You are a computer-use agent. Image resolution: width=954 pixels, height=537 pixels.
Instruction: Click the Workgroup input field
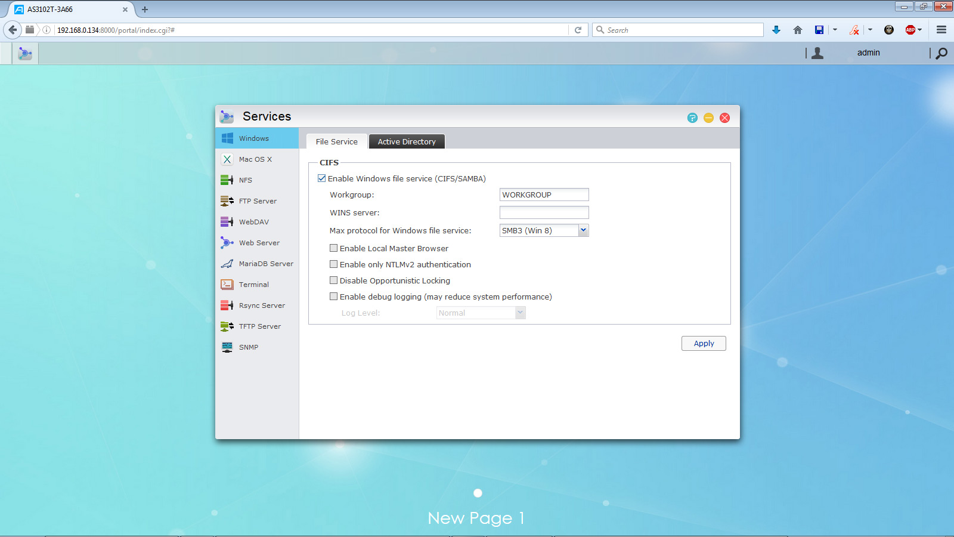[x=544, y=195]
